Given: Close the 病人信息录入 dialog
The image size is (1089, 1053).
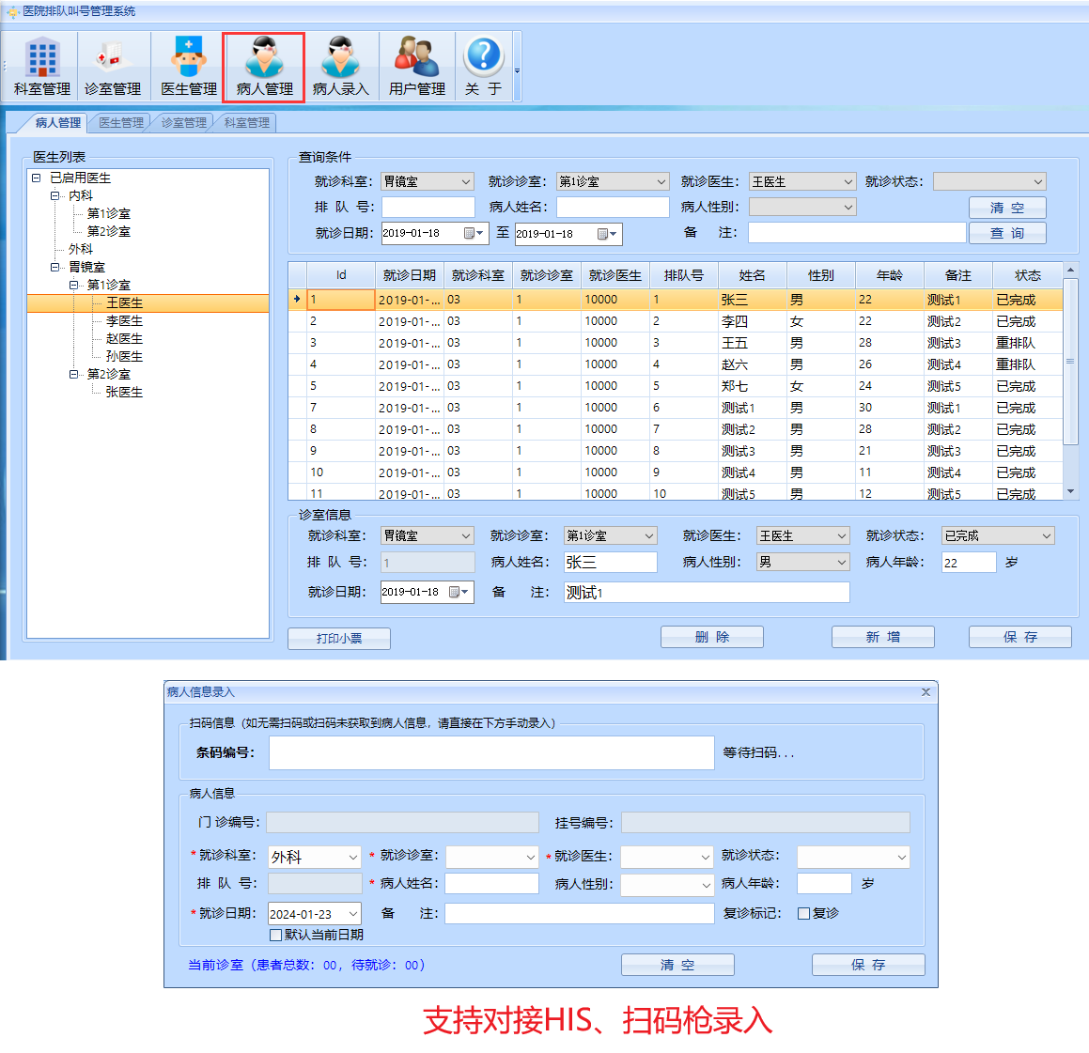Looking at the screenshot, I should pyautogui.click(x=926, y=692).
